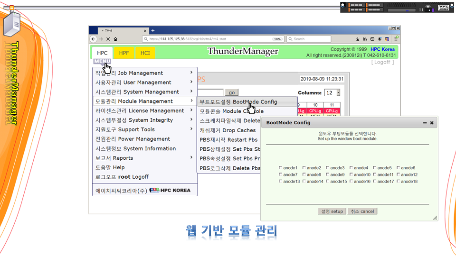The image size is (456, 256).
Task: Click the setup button in BootMode Config
Action: tap(332, 211)
